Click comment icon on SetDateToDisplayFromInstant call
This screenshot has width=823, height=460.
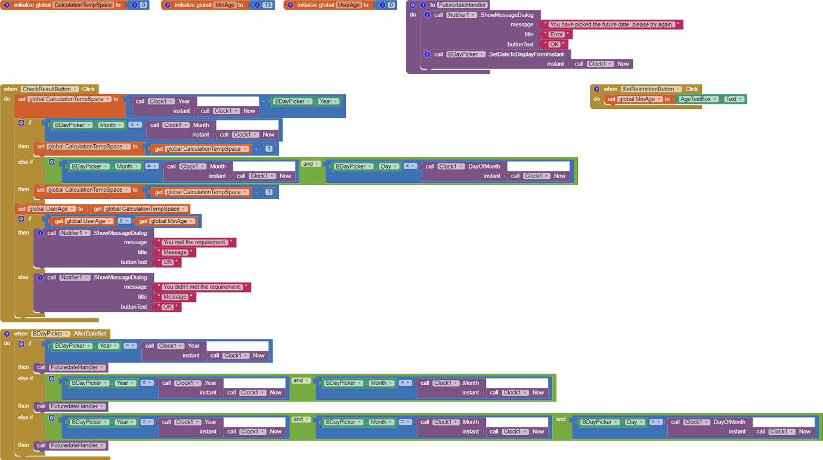tap(427, 54)
